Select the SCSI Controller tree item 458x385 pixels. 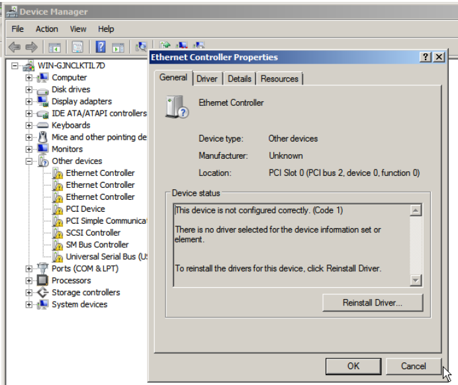[93, 233]
